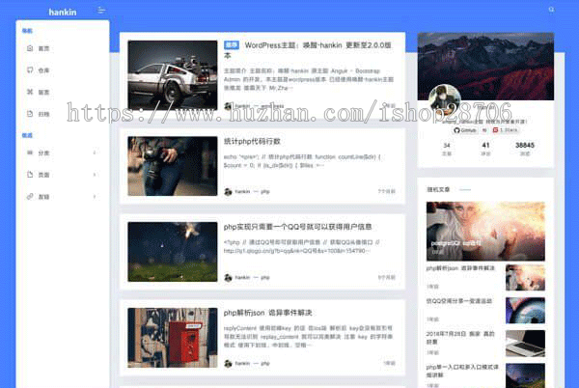The height and width of the screenshot is (388, 579).
Task: Open the sparkler on grass post thumbnail
Action: tap(173, 252)
